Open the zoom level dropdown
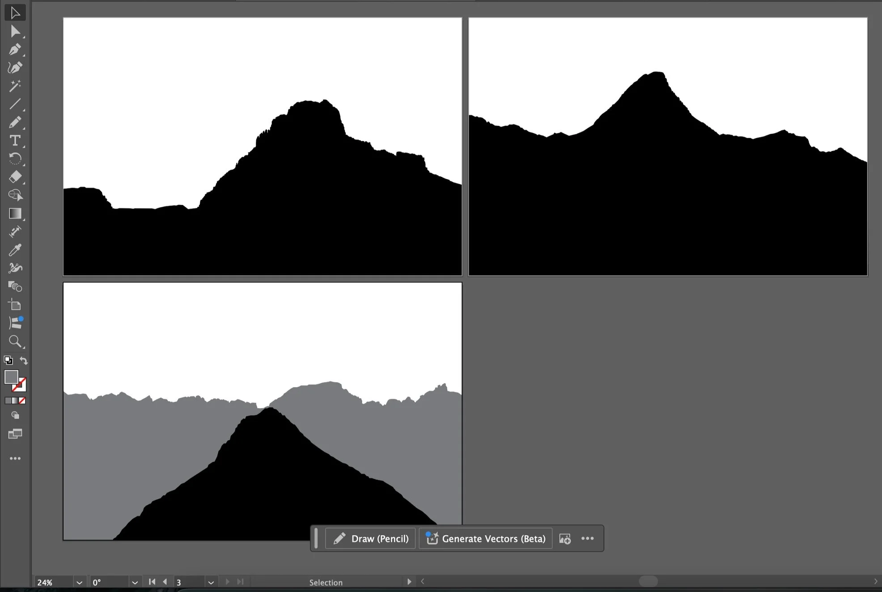882x592 pixels. click(x=79, y=582)
